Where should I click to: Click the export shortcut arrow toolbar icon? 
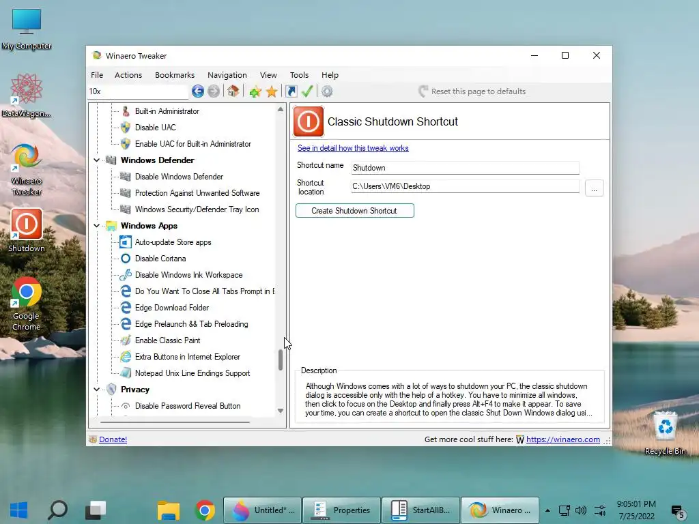coord(291,91)
